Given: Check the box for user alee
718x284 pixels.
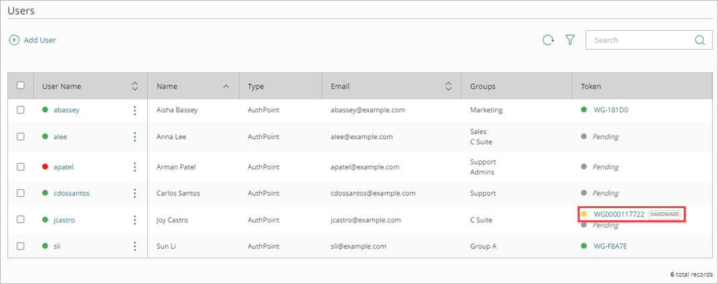Looking at the screenshot, I should pos(21,136).
